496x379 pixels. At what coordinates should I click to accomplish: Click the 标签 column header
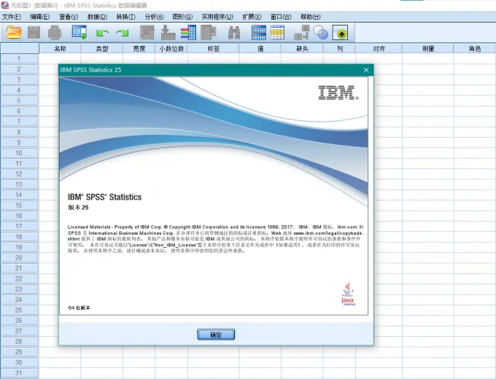tap(214, 48)
